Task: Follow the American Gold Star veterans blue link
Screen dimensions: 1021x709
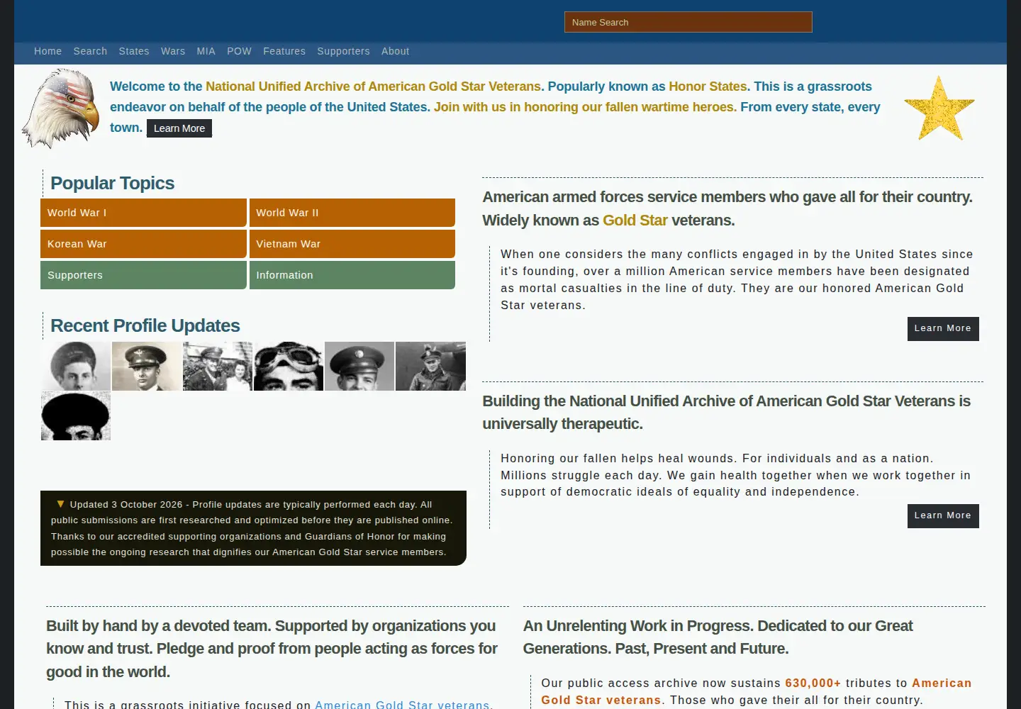Action: click(x=402, y=705)
